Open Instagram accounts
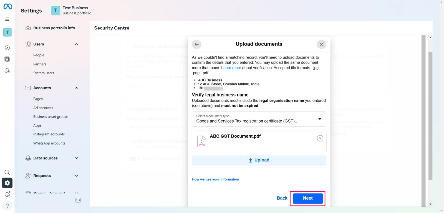Screen dimensions: 444x213 click(x=49, y=134)
